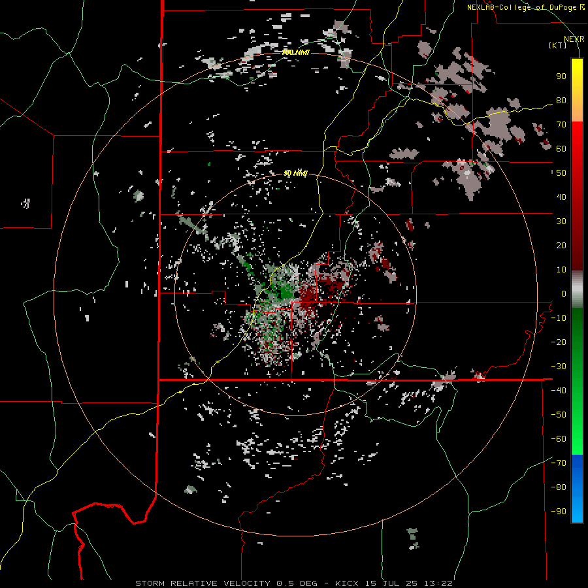Select the 60 value on the velocity scale
Screen dimensions: 588x588
[x=561, y=148]
